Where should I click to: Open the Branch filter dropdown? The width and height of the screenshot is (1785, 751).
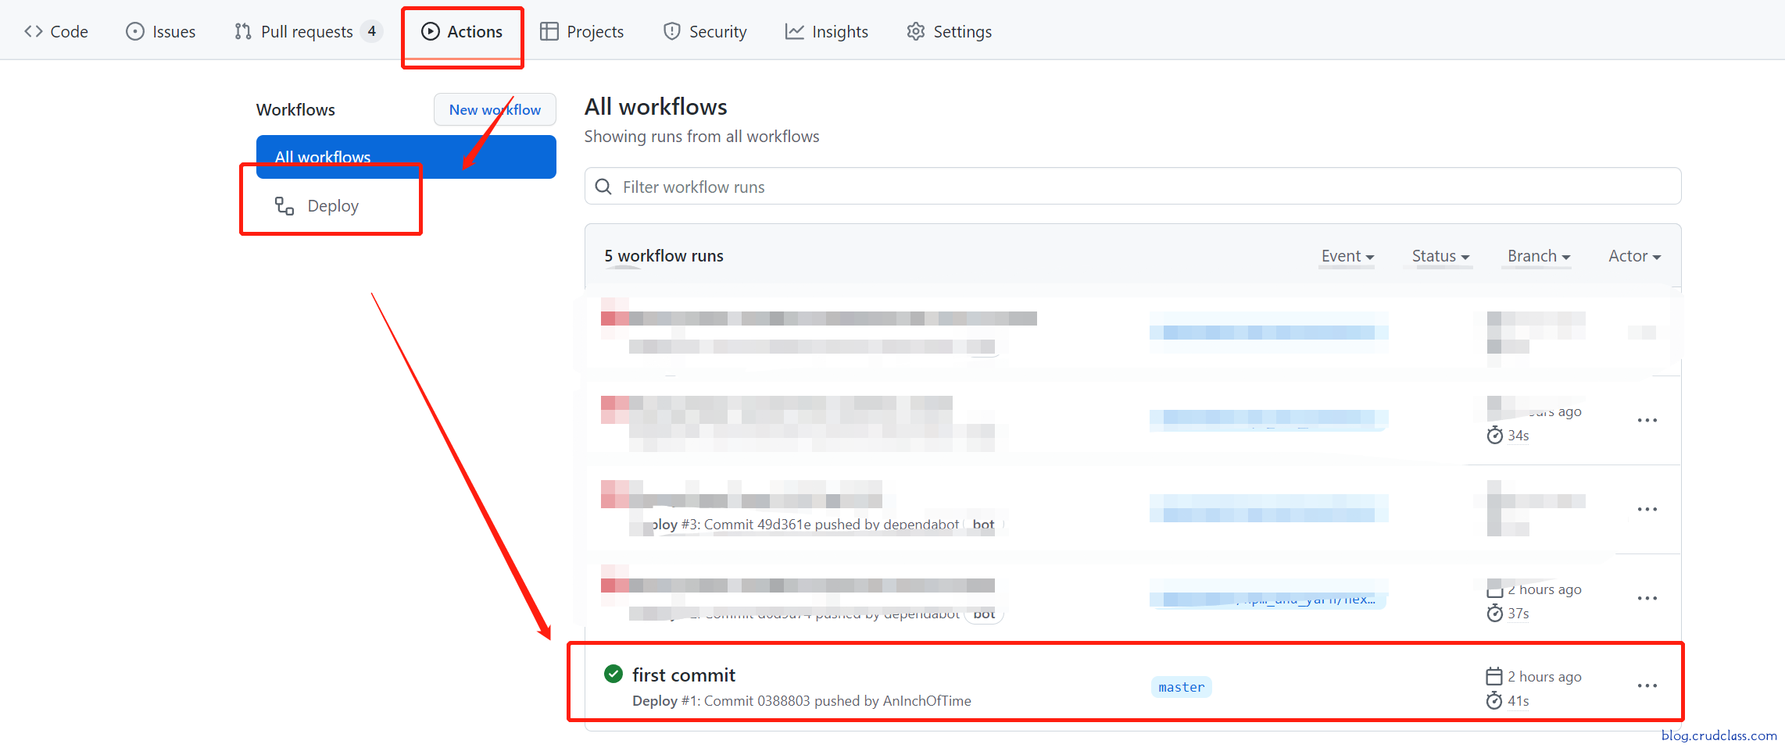click(x=1538, y=256)
